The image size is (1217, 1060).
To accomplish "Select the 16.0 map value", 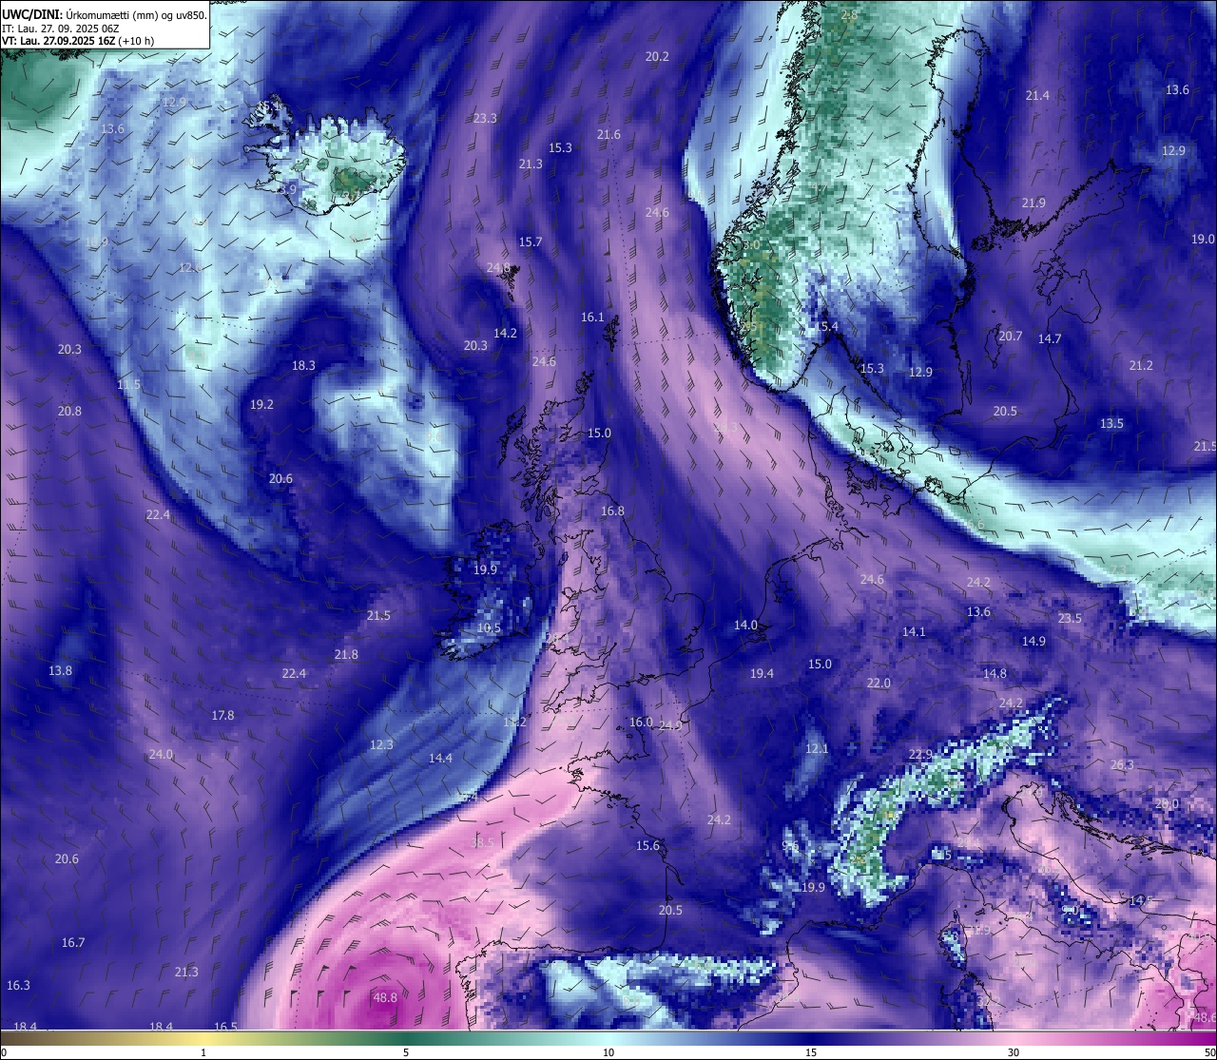I will [641, 722].
